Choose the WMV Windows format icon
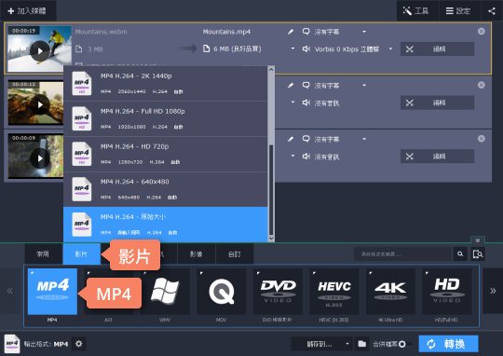Screen dimensions: 503x356 click(165, 292)
